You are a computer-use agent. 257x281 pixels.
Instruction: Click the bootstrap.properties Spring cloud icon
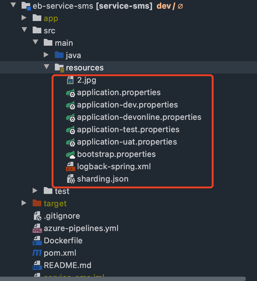point(71,154)
